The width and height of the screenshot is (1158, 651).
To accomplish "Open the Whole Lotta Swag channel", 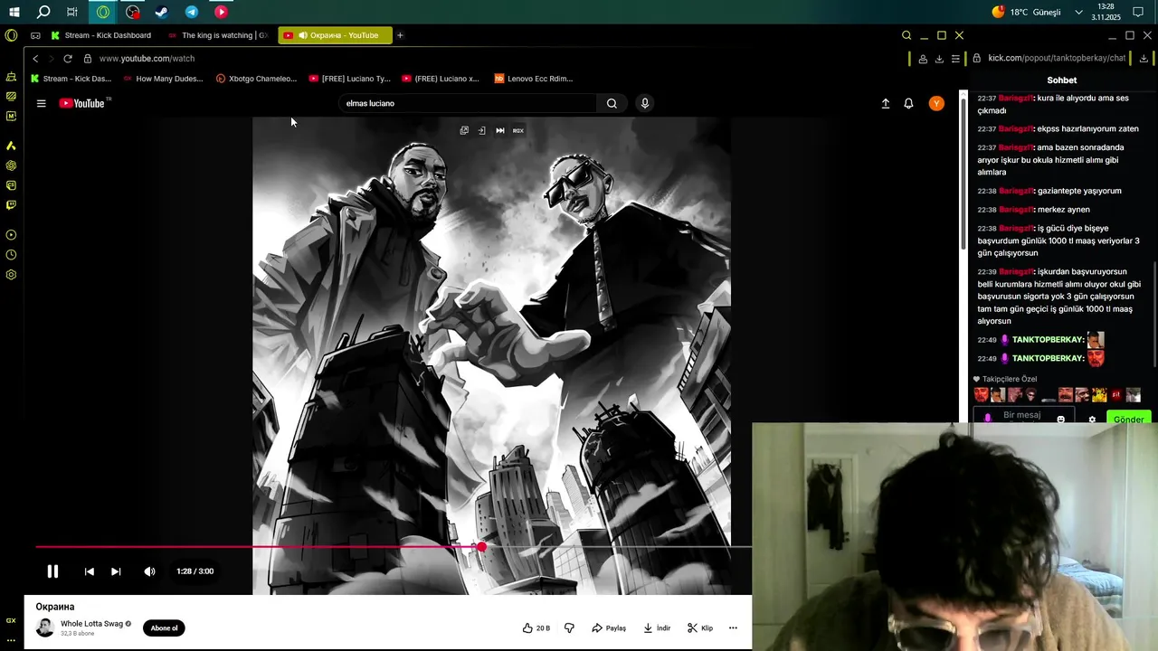I will pyautogui.click(x=91, y=624).
